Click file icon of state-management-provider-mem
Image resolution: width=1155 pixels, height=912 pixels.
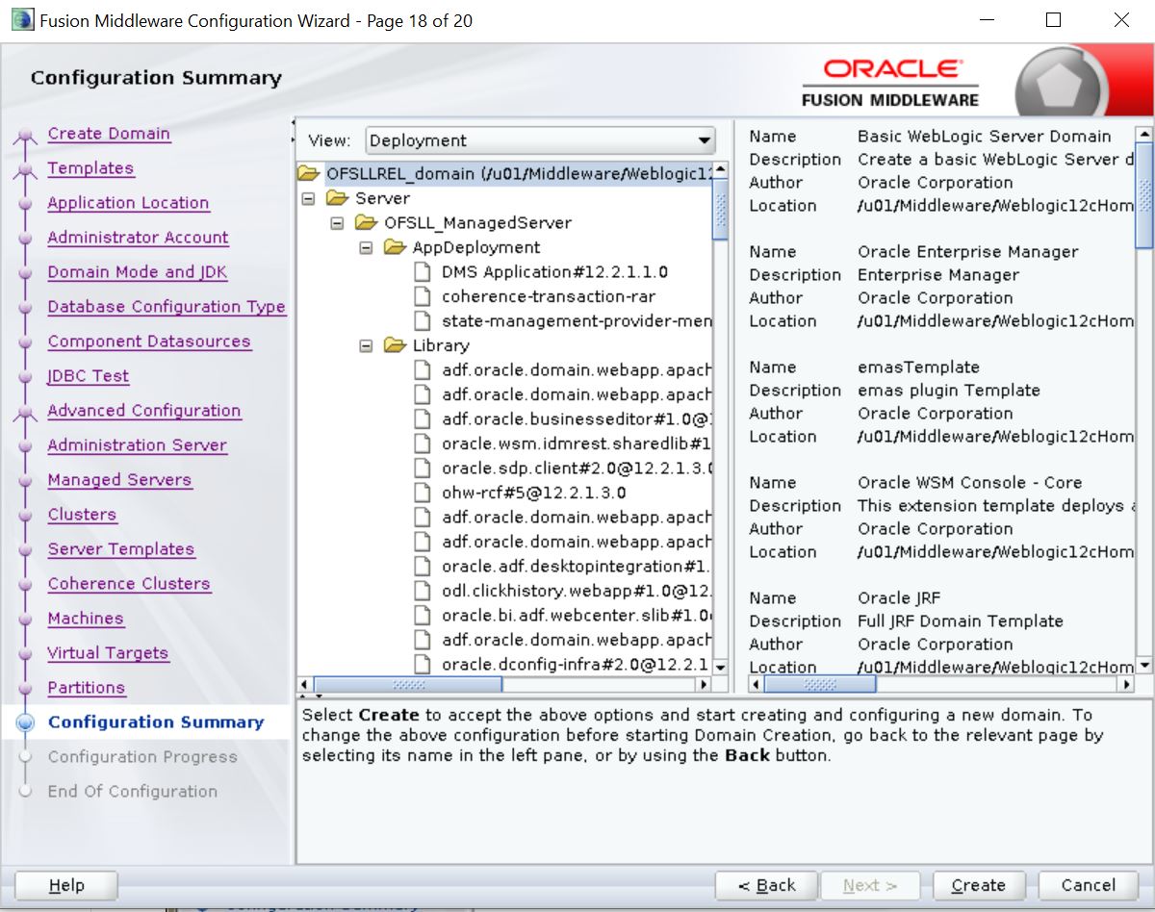(x=422, y=321)
